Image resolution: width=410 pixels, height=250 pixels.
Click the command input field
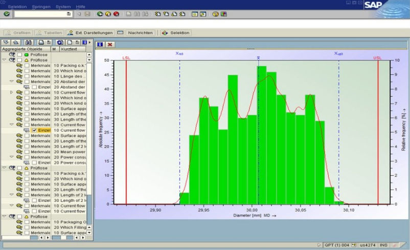(40, 14)
